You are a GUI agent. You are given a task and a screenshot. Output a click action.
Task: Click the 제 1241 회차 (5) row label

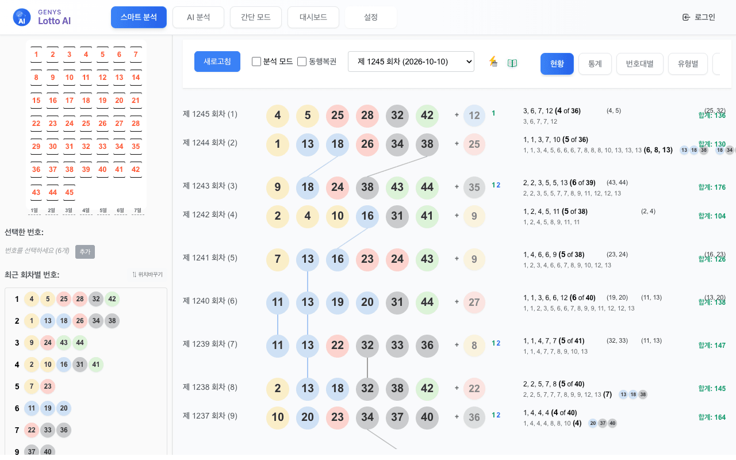(210, 258)
